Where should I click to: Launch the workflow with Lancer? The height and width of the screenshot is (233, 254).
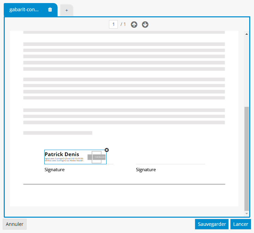tap(241, 224)
